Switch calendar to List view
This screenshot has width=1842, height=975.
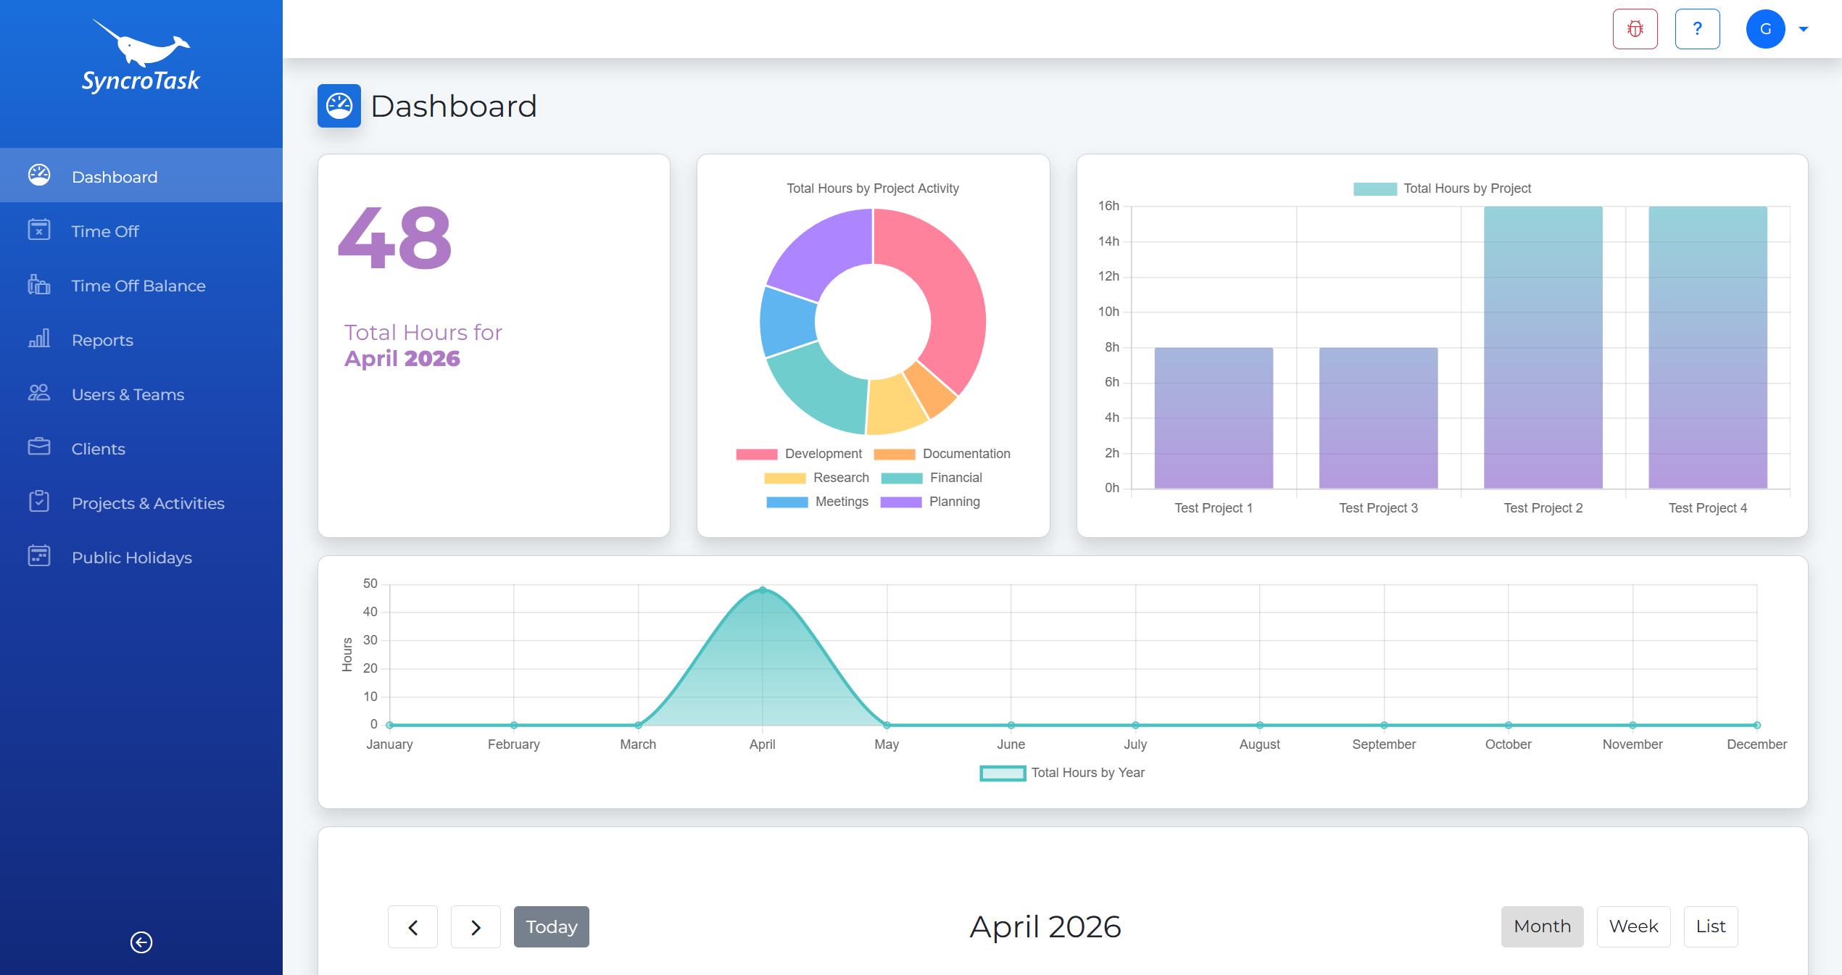[1710, 926]
